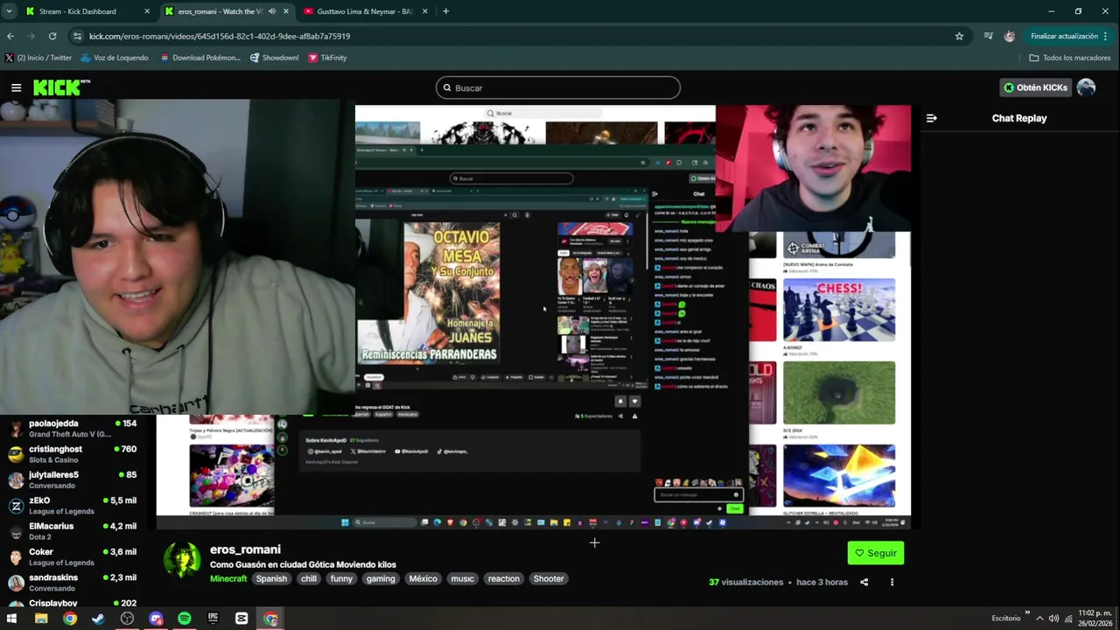The height and width of the screenshot is (630, 1120).
Task: Open the Showdown! bookmark
Action: point(274,58)
